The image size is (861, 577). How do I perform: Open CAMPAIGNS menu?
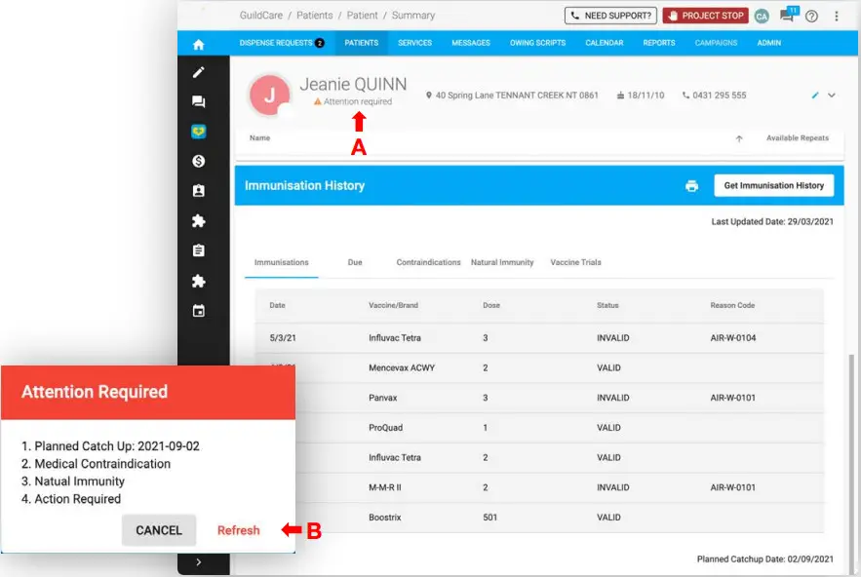[716, 43]
